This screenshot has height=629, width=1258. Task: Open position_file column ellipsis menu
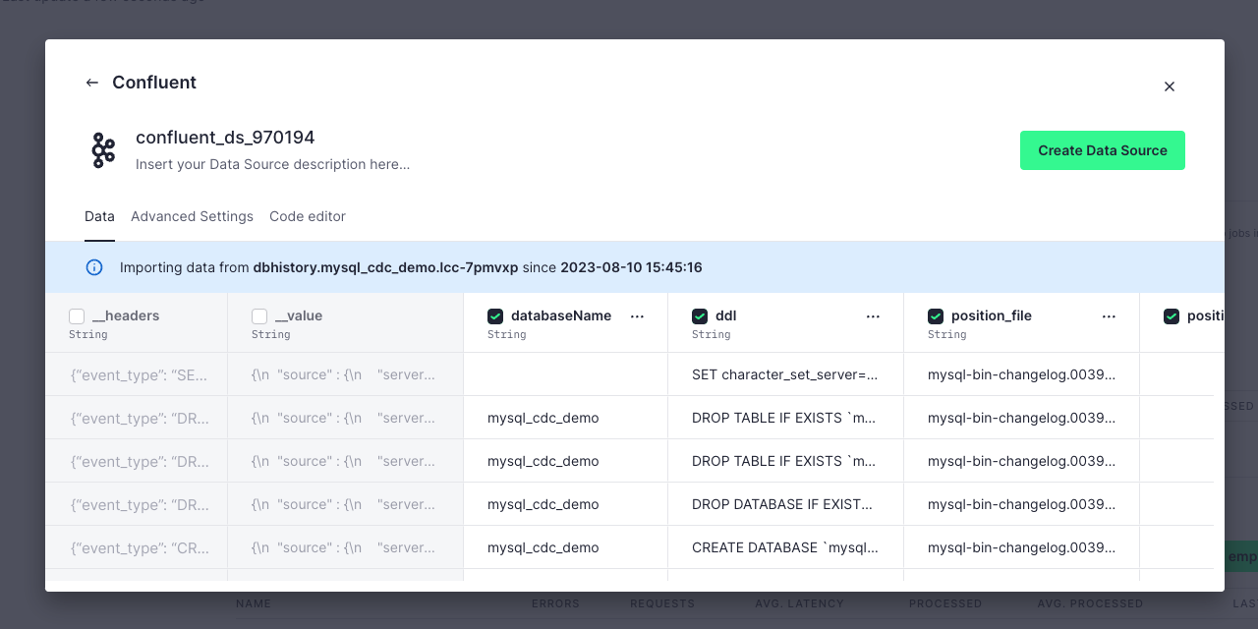tap(1109, 316)
